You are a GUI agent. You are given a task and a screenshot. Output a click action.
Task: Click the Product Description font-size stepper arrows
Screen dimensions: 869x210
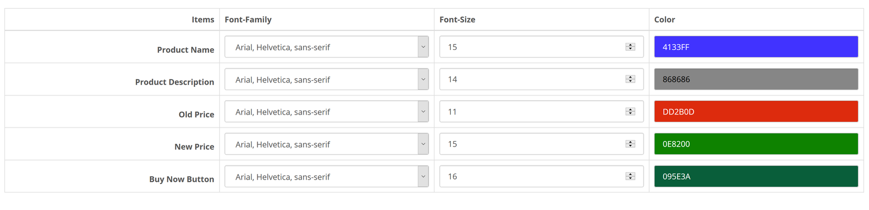click(630, 79)
